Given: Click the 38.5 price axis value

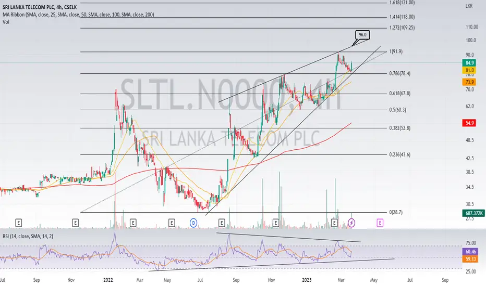Looking at the screenshot, I should pos(469,172).
